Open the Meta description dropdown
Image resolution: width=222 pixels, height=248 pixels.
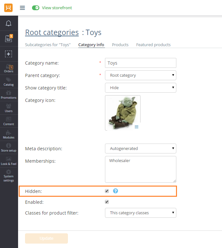pyautogui.click(x=140, y=148)
